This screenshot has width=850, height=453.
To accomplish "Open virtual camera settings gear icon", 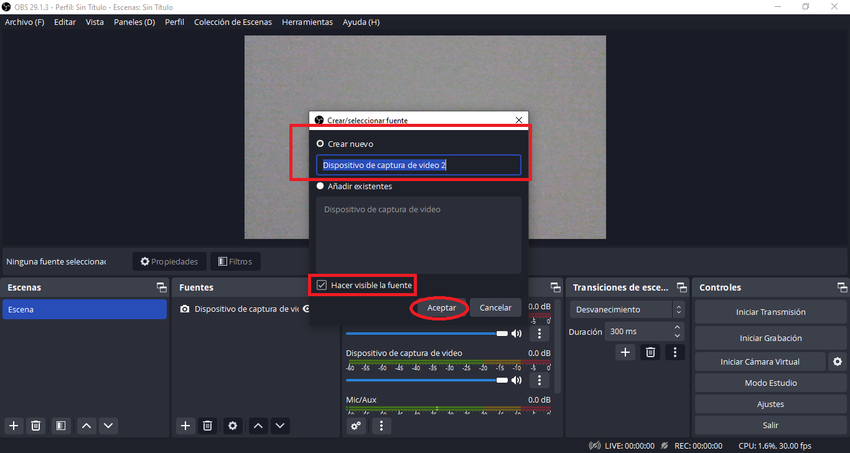I will coord(838,362).
